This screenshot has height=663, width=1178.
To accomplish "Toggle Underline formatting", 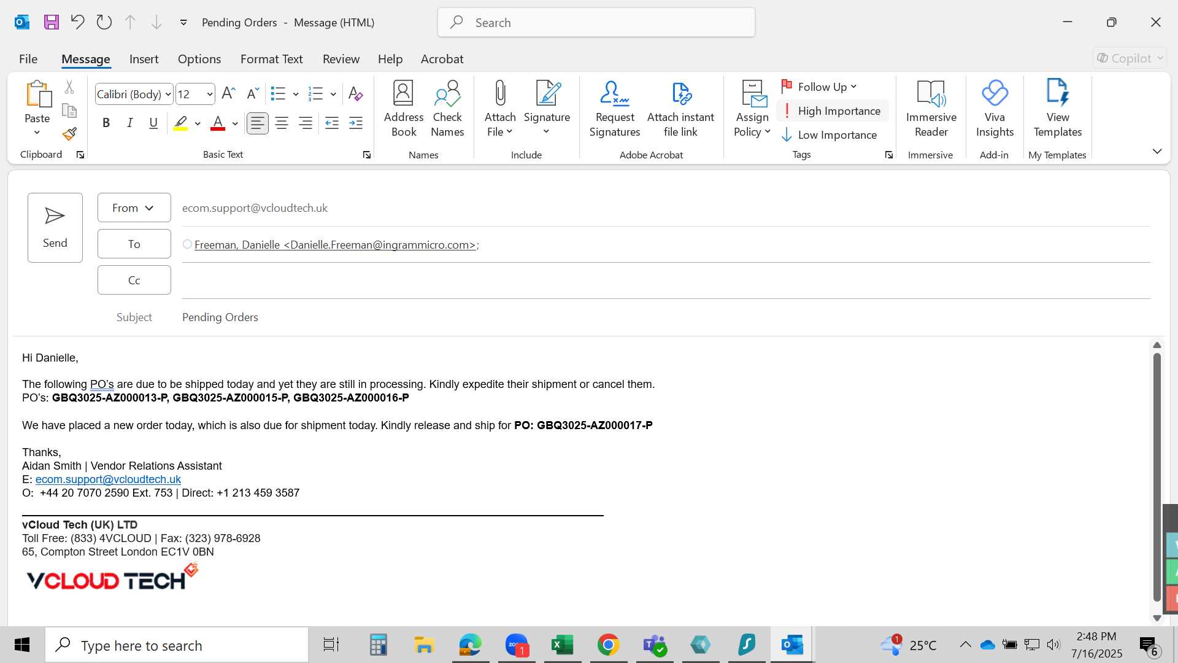I will coord(153,123).
